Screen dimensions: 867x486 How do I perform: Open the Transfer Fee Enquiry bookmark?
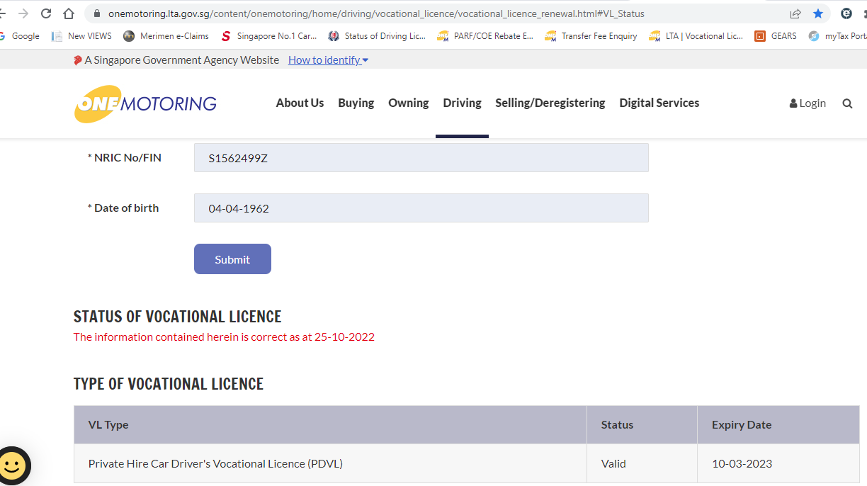pos(591,36)
